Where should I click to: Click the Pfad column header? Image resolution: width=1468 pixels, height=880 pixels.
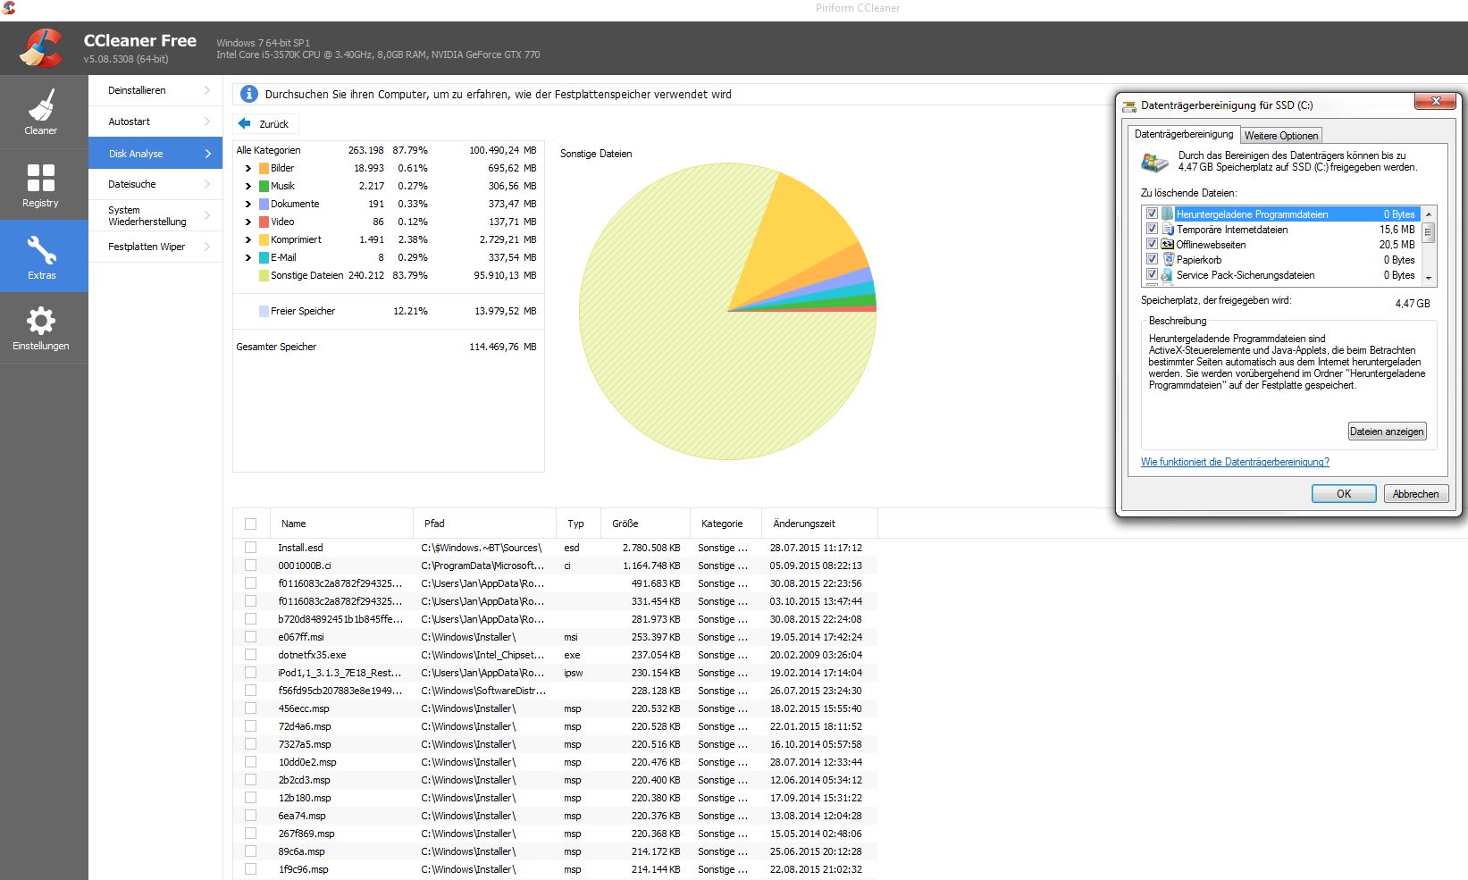point(484,524)
